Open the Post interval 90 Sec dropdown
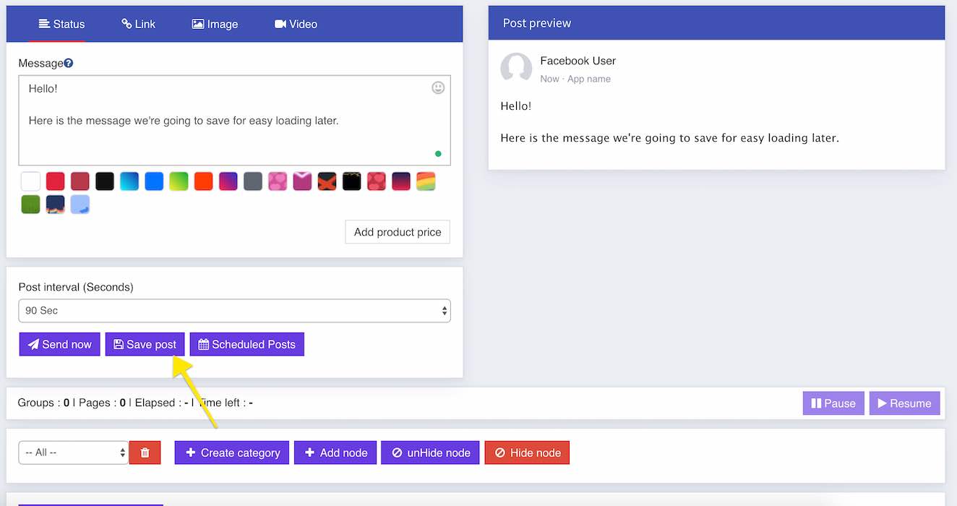 [234, 311]
